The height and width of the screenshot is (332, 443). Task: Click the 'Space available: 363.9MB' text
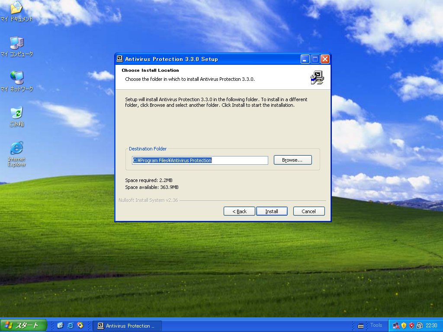click(152, 188)
